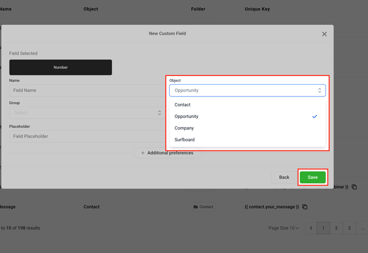Focus the Field Placeholder input box
The width and height of the screenshot is (368, 253).
point(86,137)
